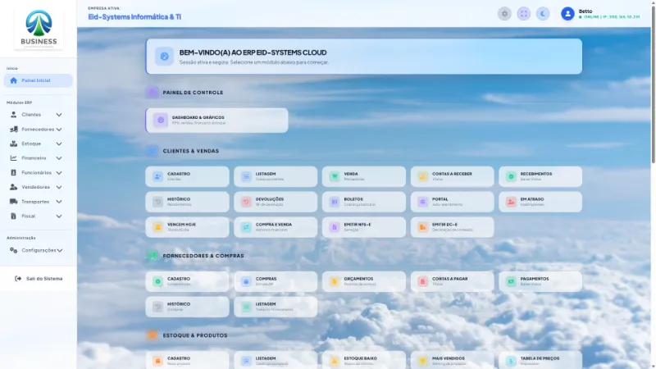
Task: Expand the Vendedores menu chevron
Action: (x=59, y=187)
